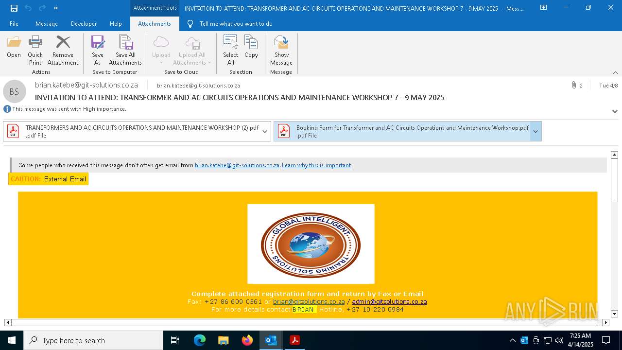
Task: Open Windows Start menu
Action: coord(12,340)
